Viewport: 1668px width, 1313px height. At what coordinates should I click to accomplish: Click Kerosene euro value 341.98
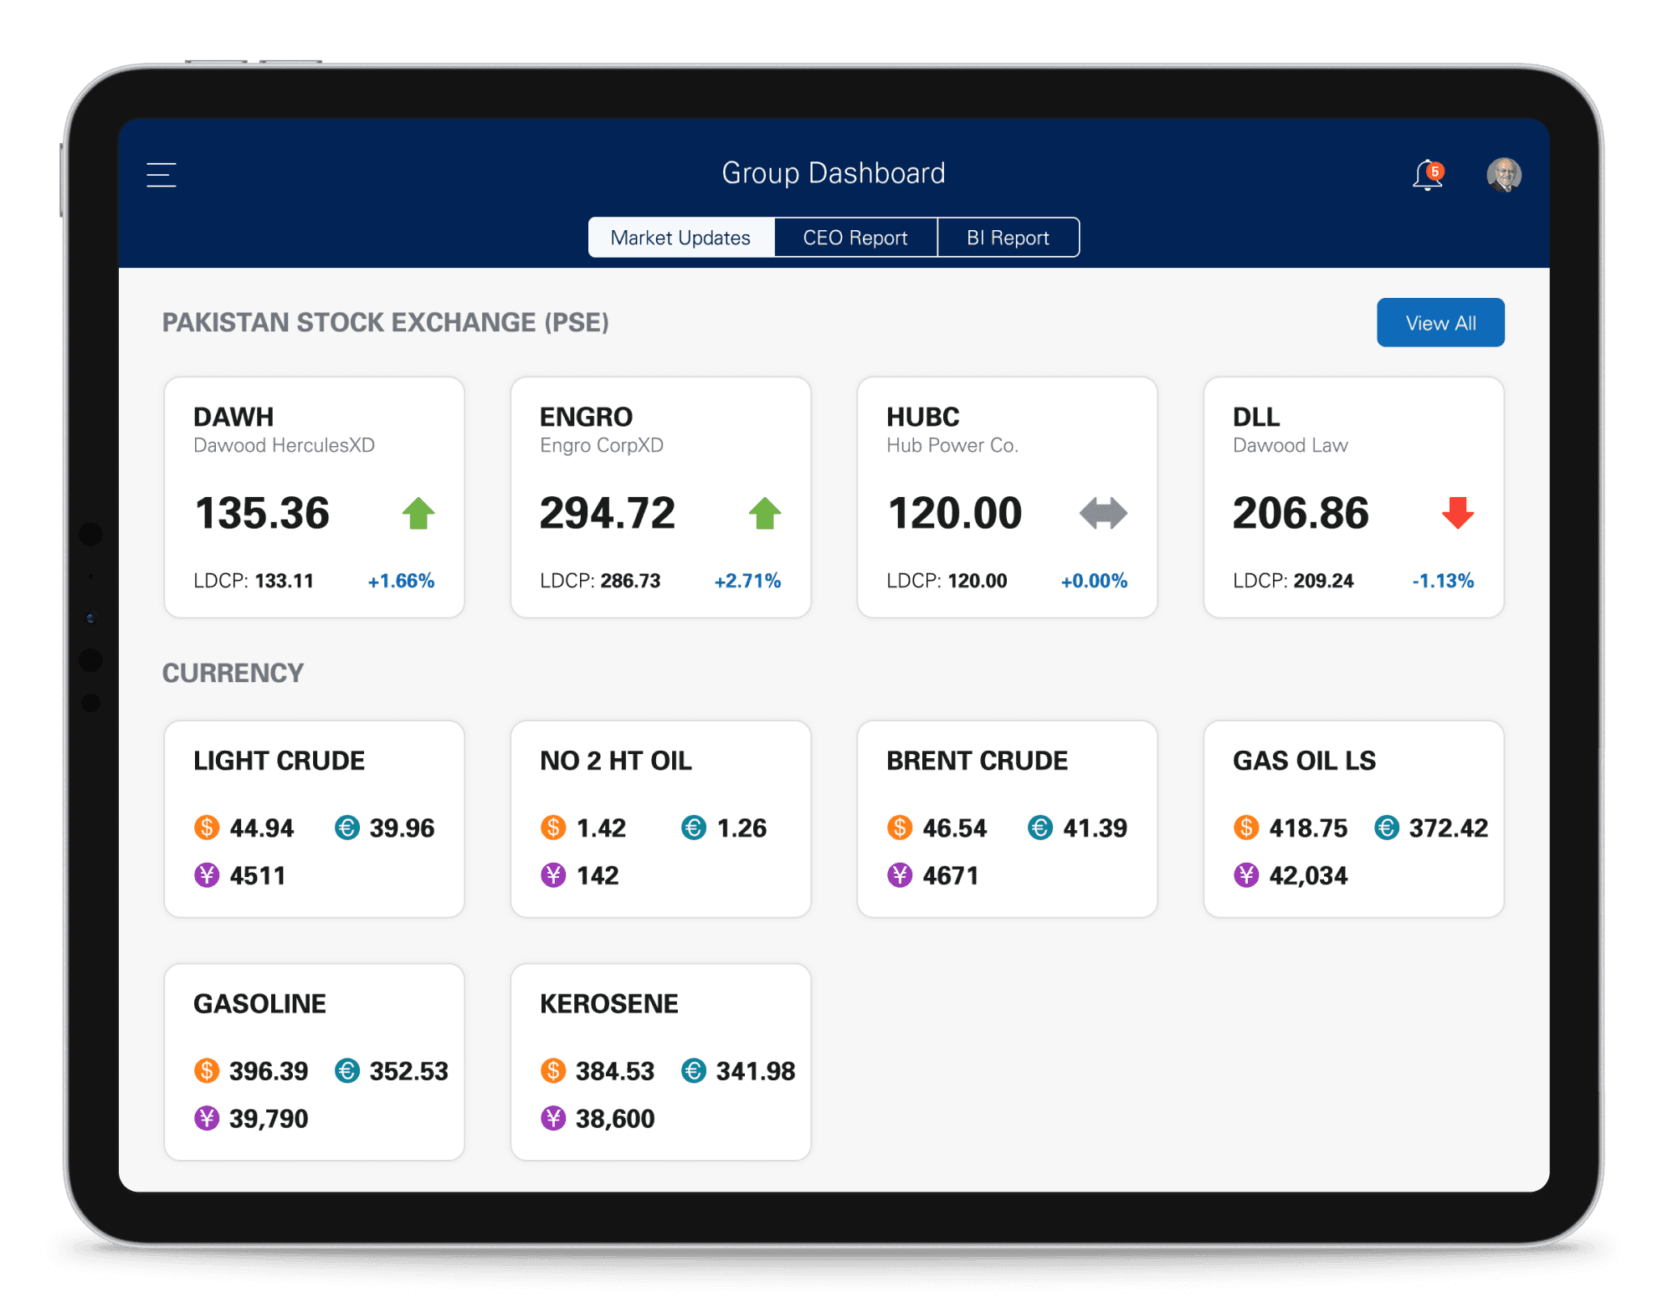[x=756, y=1070]
